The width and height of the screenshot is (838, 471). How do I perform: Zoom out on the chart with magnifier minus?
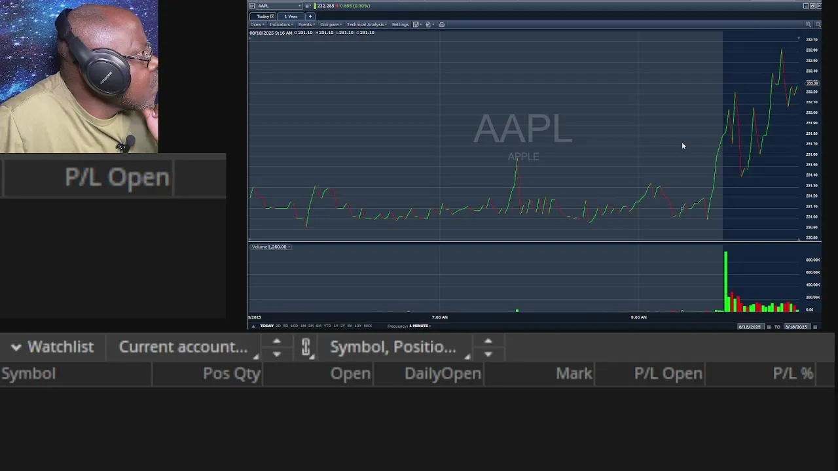818,24
